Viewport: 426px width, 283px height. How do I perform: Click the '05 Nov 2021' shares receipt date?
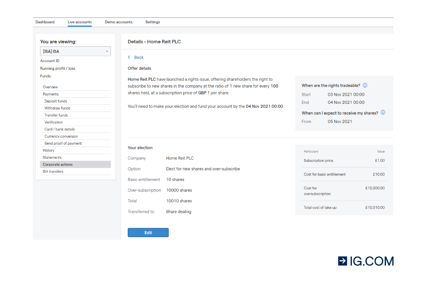[x=340, y=122]
